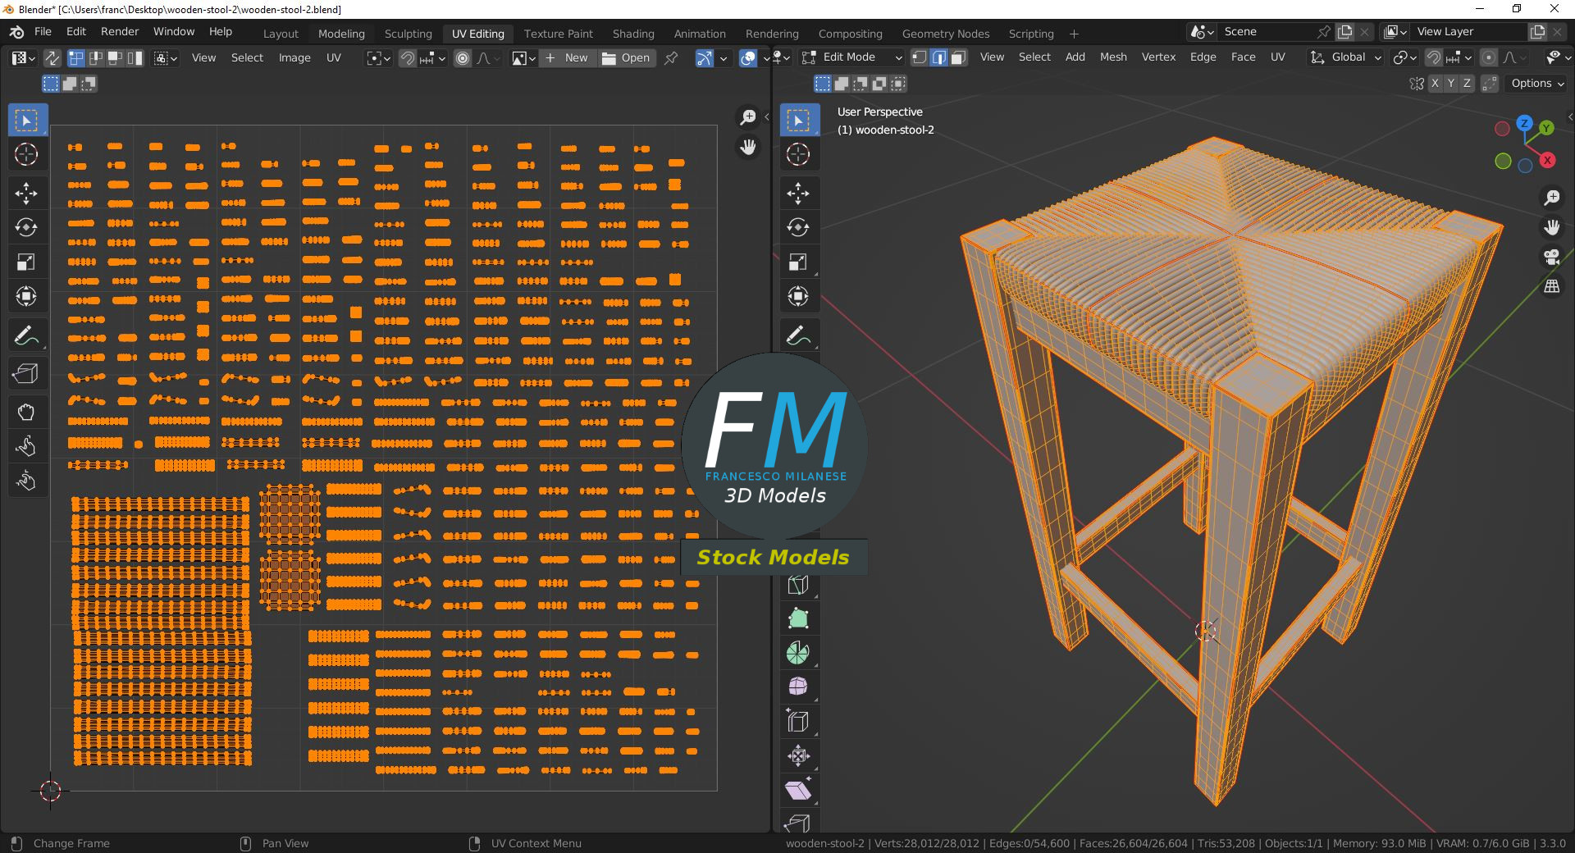The image size is (1575, 853).
Task: Open the UV editor pivot point dropdown
Action: tap(378, 58)
